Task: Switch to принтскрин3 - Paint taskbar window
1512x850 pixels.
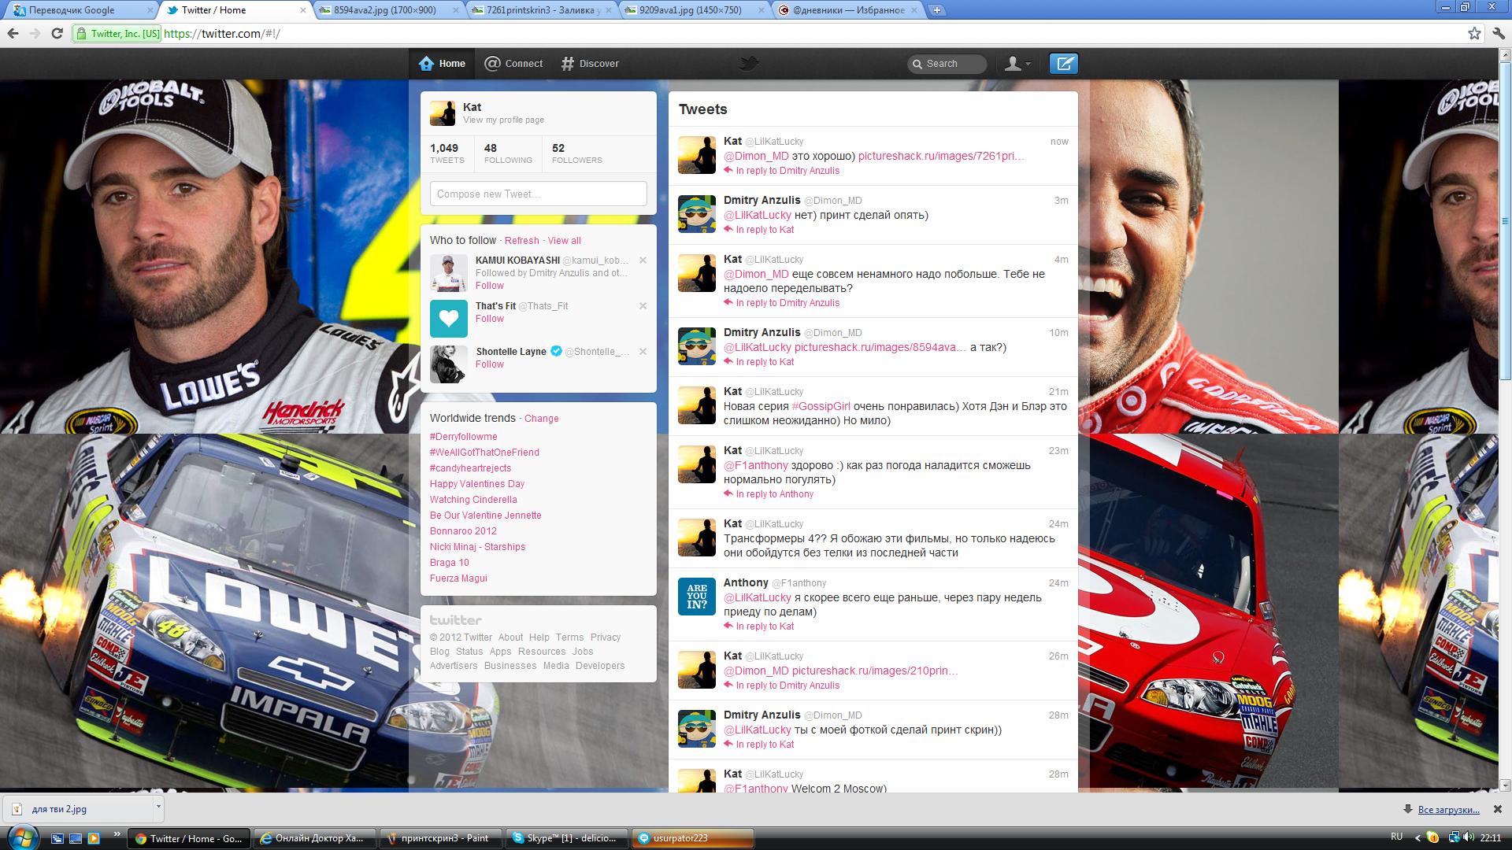Action: pos(441,838)
